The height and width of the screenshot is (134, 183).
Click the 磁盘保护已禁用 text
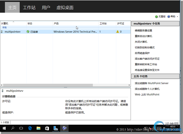click(x=75, y=112)
